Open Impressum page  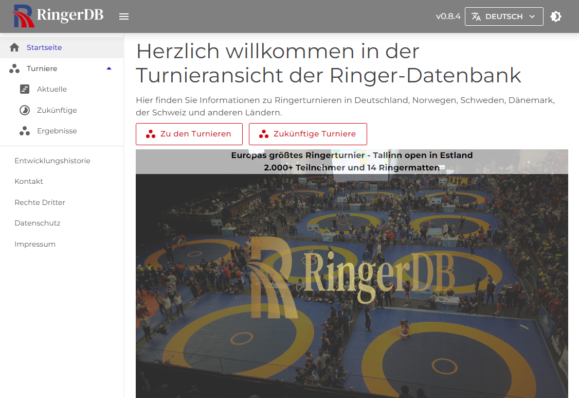coord(35,244)
